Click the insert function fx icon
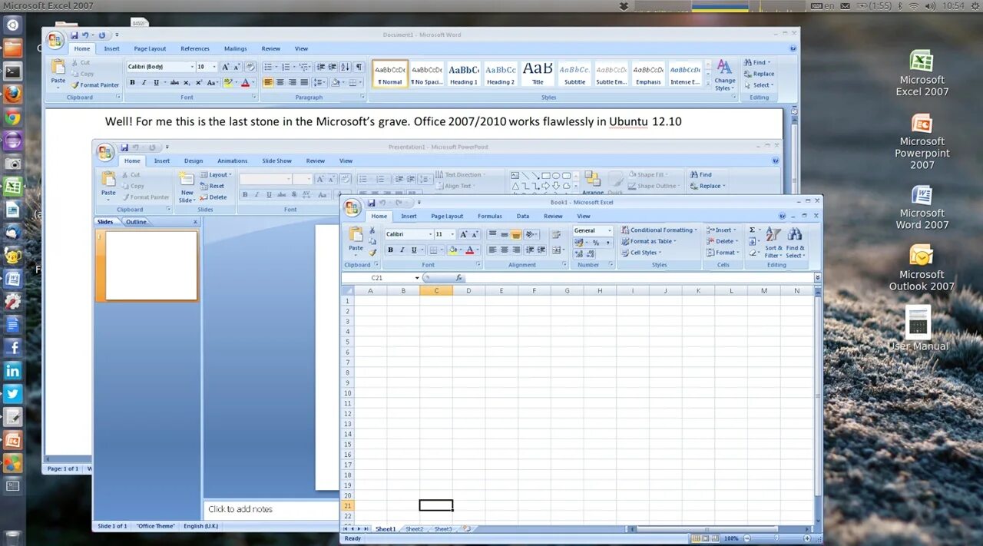The height and width of the screenshot is (546, 983). pyautogui.click(x=459, y=278)
